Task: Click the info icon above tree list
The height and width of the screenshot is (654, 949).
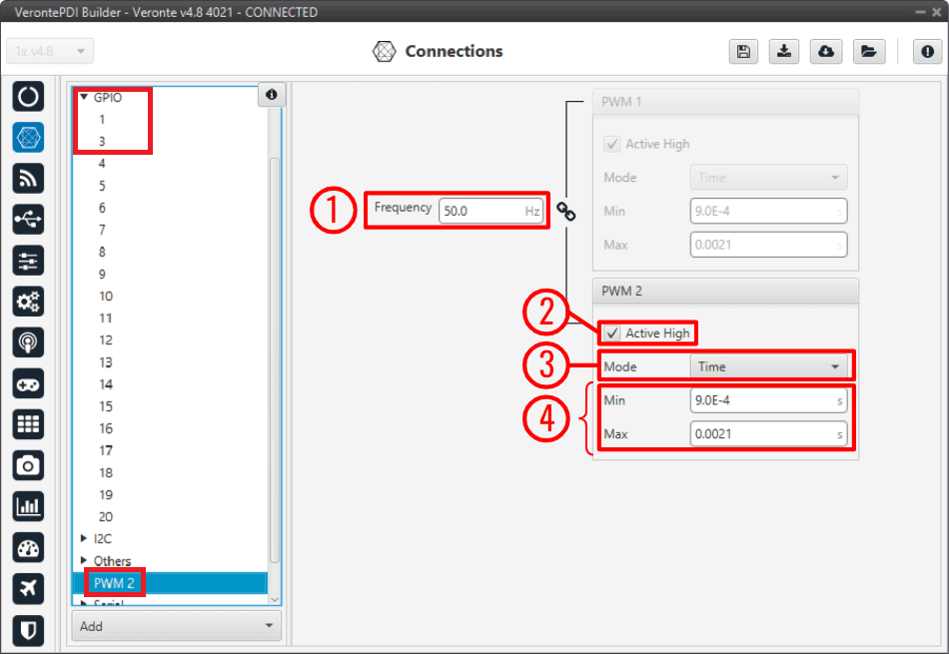Action: [x=271, y=95]
